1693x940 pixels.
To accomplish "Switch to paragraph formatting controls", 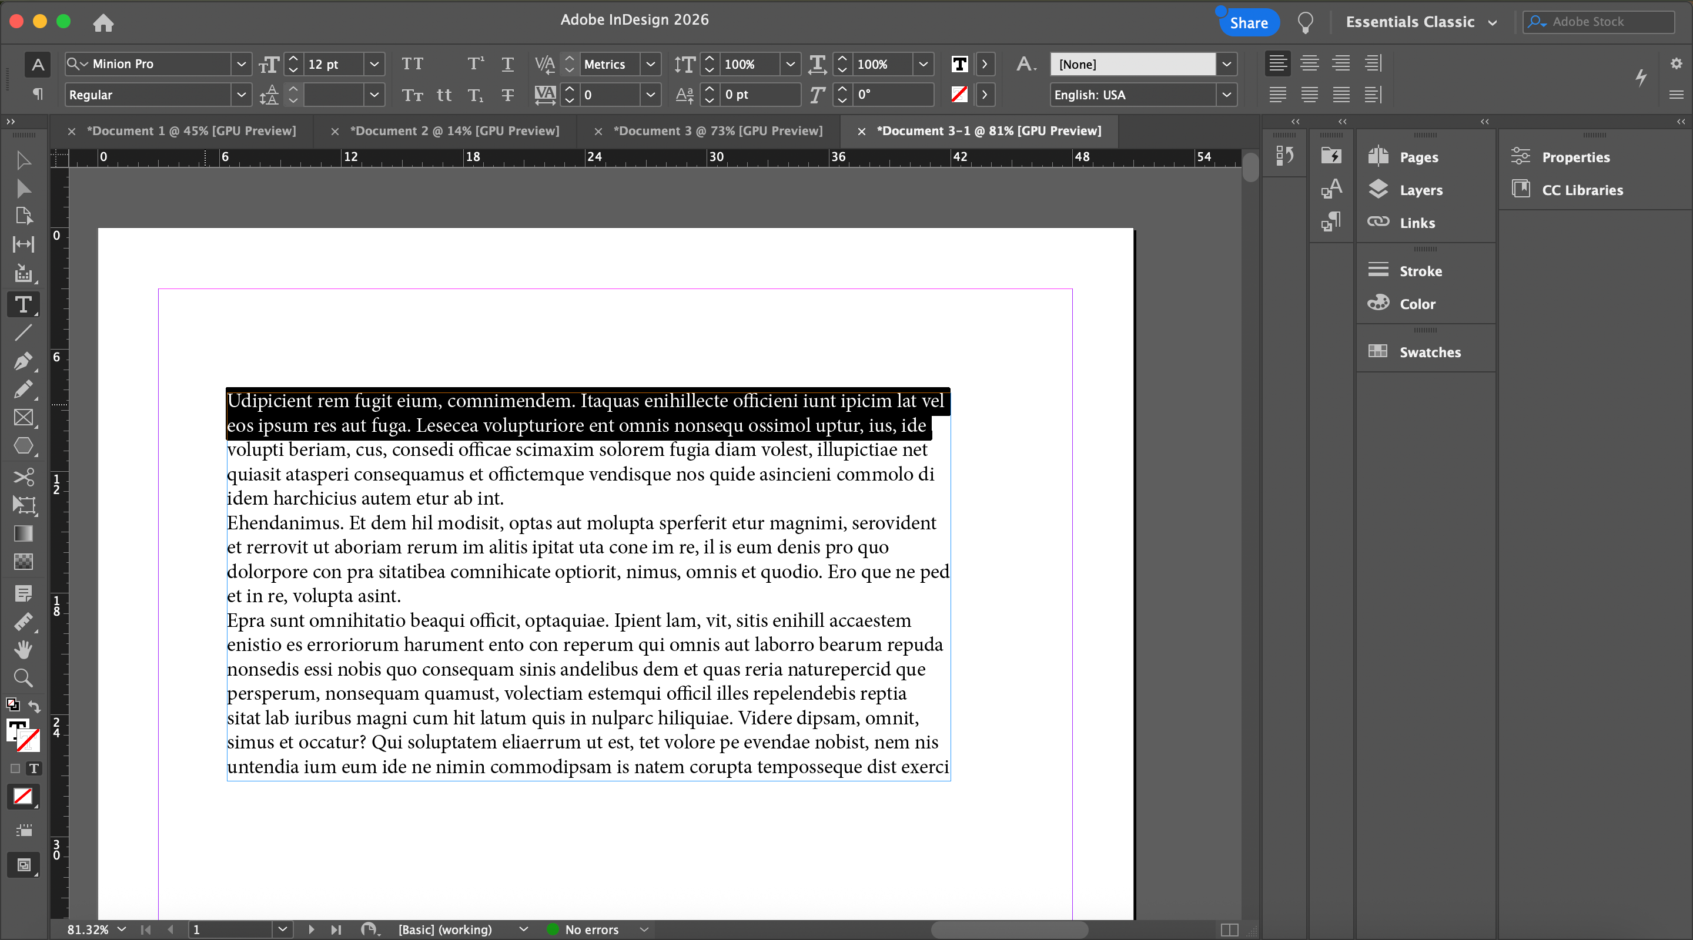I will pyautogui.click(x=38, y=94).
